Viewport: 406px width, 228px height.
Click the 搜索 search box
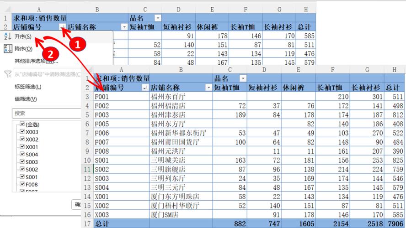(x=47, y=114)
